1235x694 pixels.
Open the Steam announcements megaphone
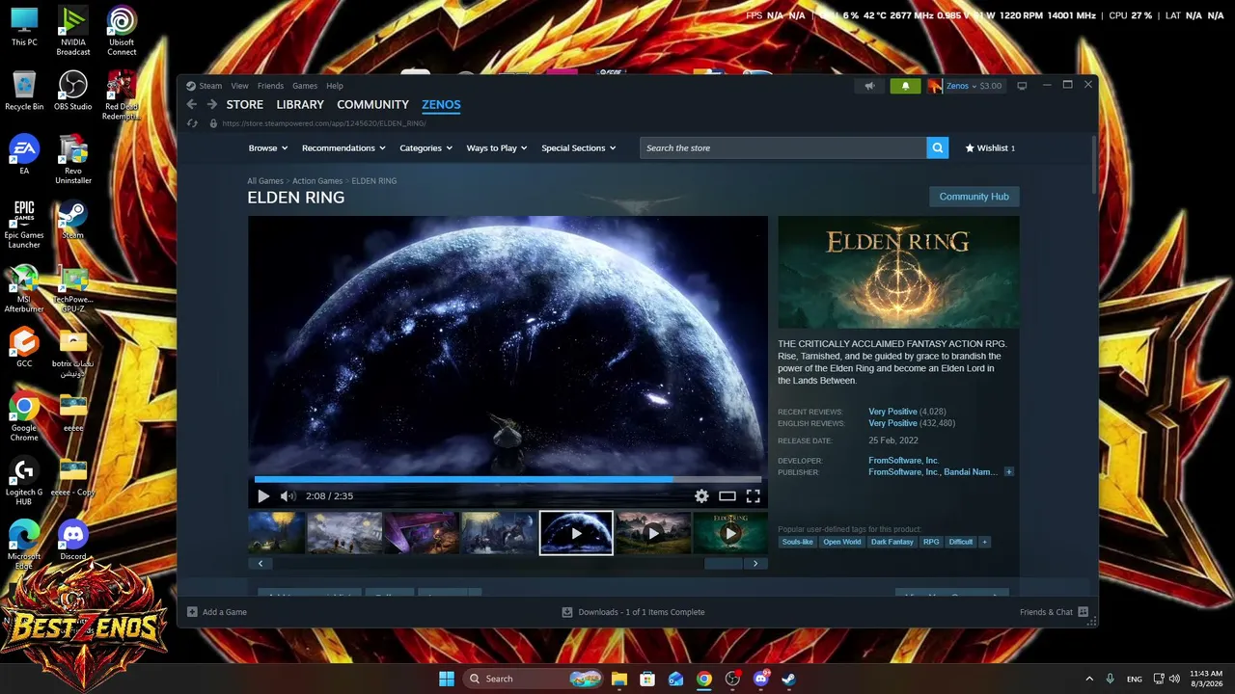(x=869, y=86)
